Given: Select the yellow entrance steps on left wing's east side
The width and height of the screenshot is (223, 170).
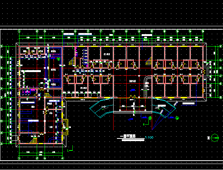Looking at the screenshot, I should (66, 127).
